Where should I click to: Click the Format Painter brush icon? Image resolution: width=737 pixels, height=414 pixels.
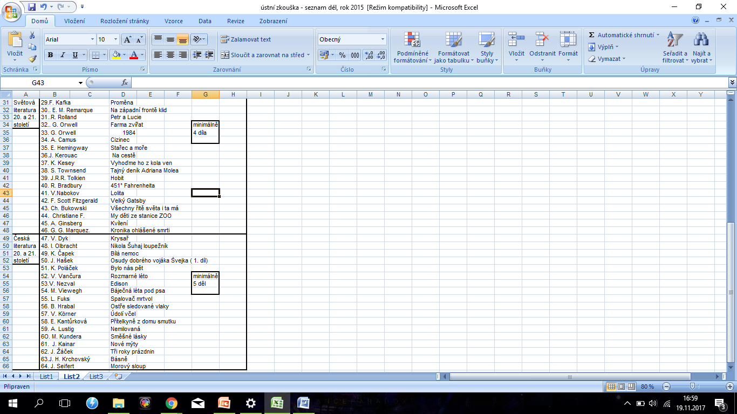point(32,59)
